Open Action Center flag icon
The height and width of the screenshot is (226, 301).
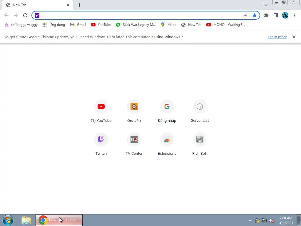click(x=257, y=220)
